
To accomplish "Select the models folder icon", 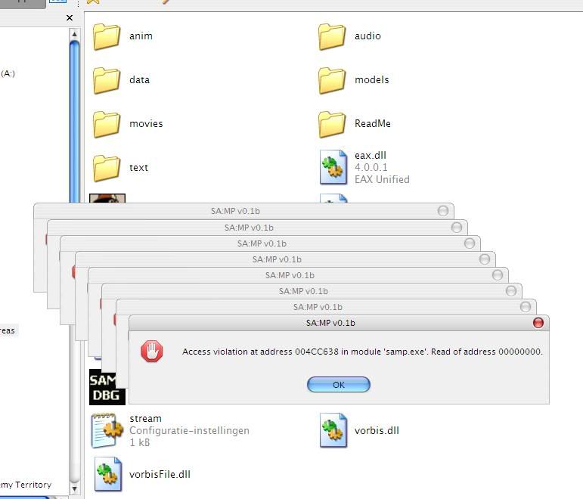I will [x=332, y=80].
